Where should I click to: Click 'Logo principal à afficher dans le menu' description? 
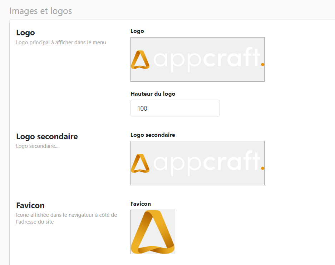61,42
